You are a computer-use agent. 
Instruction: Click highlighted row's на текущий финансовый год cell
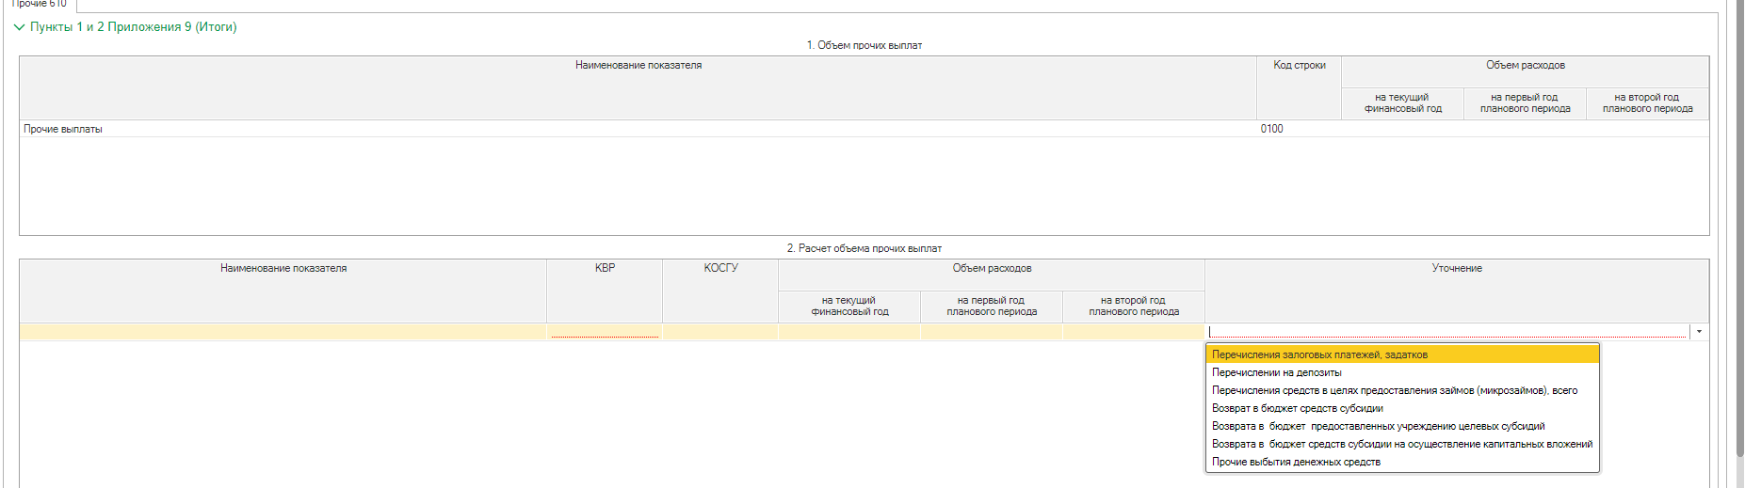click(849, 332)
